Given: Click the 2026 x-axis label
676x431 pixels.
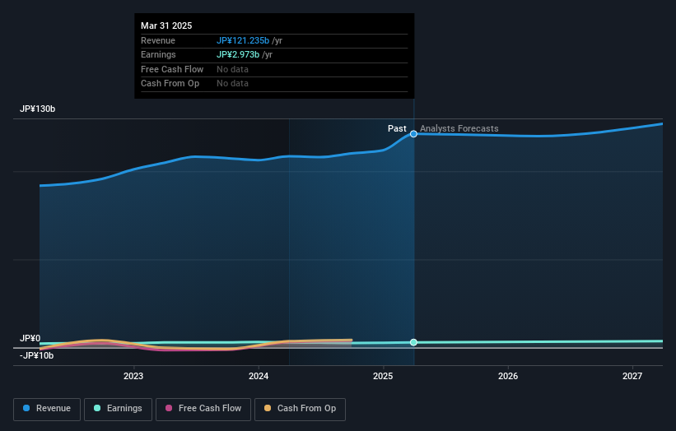Looking at the screenshot, I should (x=508, y=376).
